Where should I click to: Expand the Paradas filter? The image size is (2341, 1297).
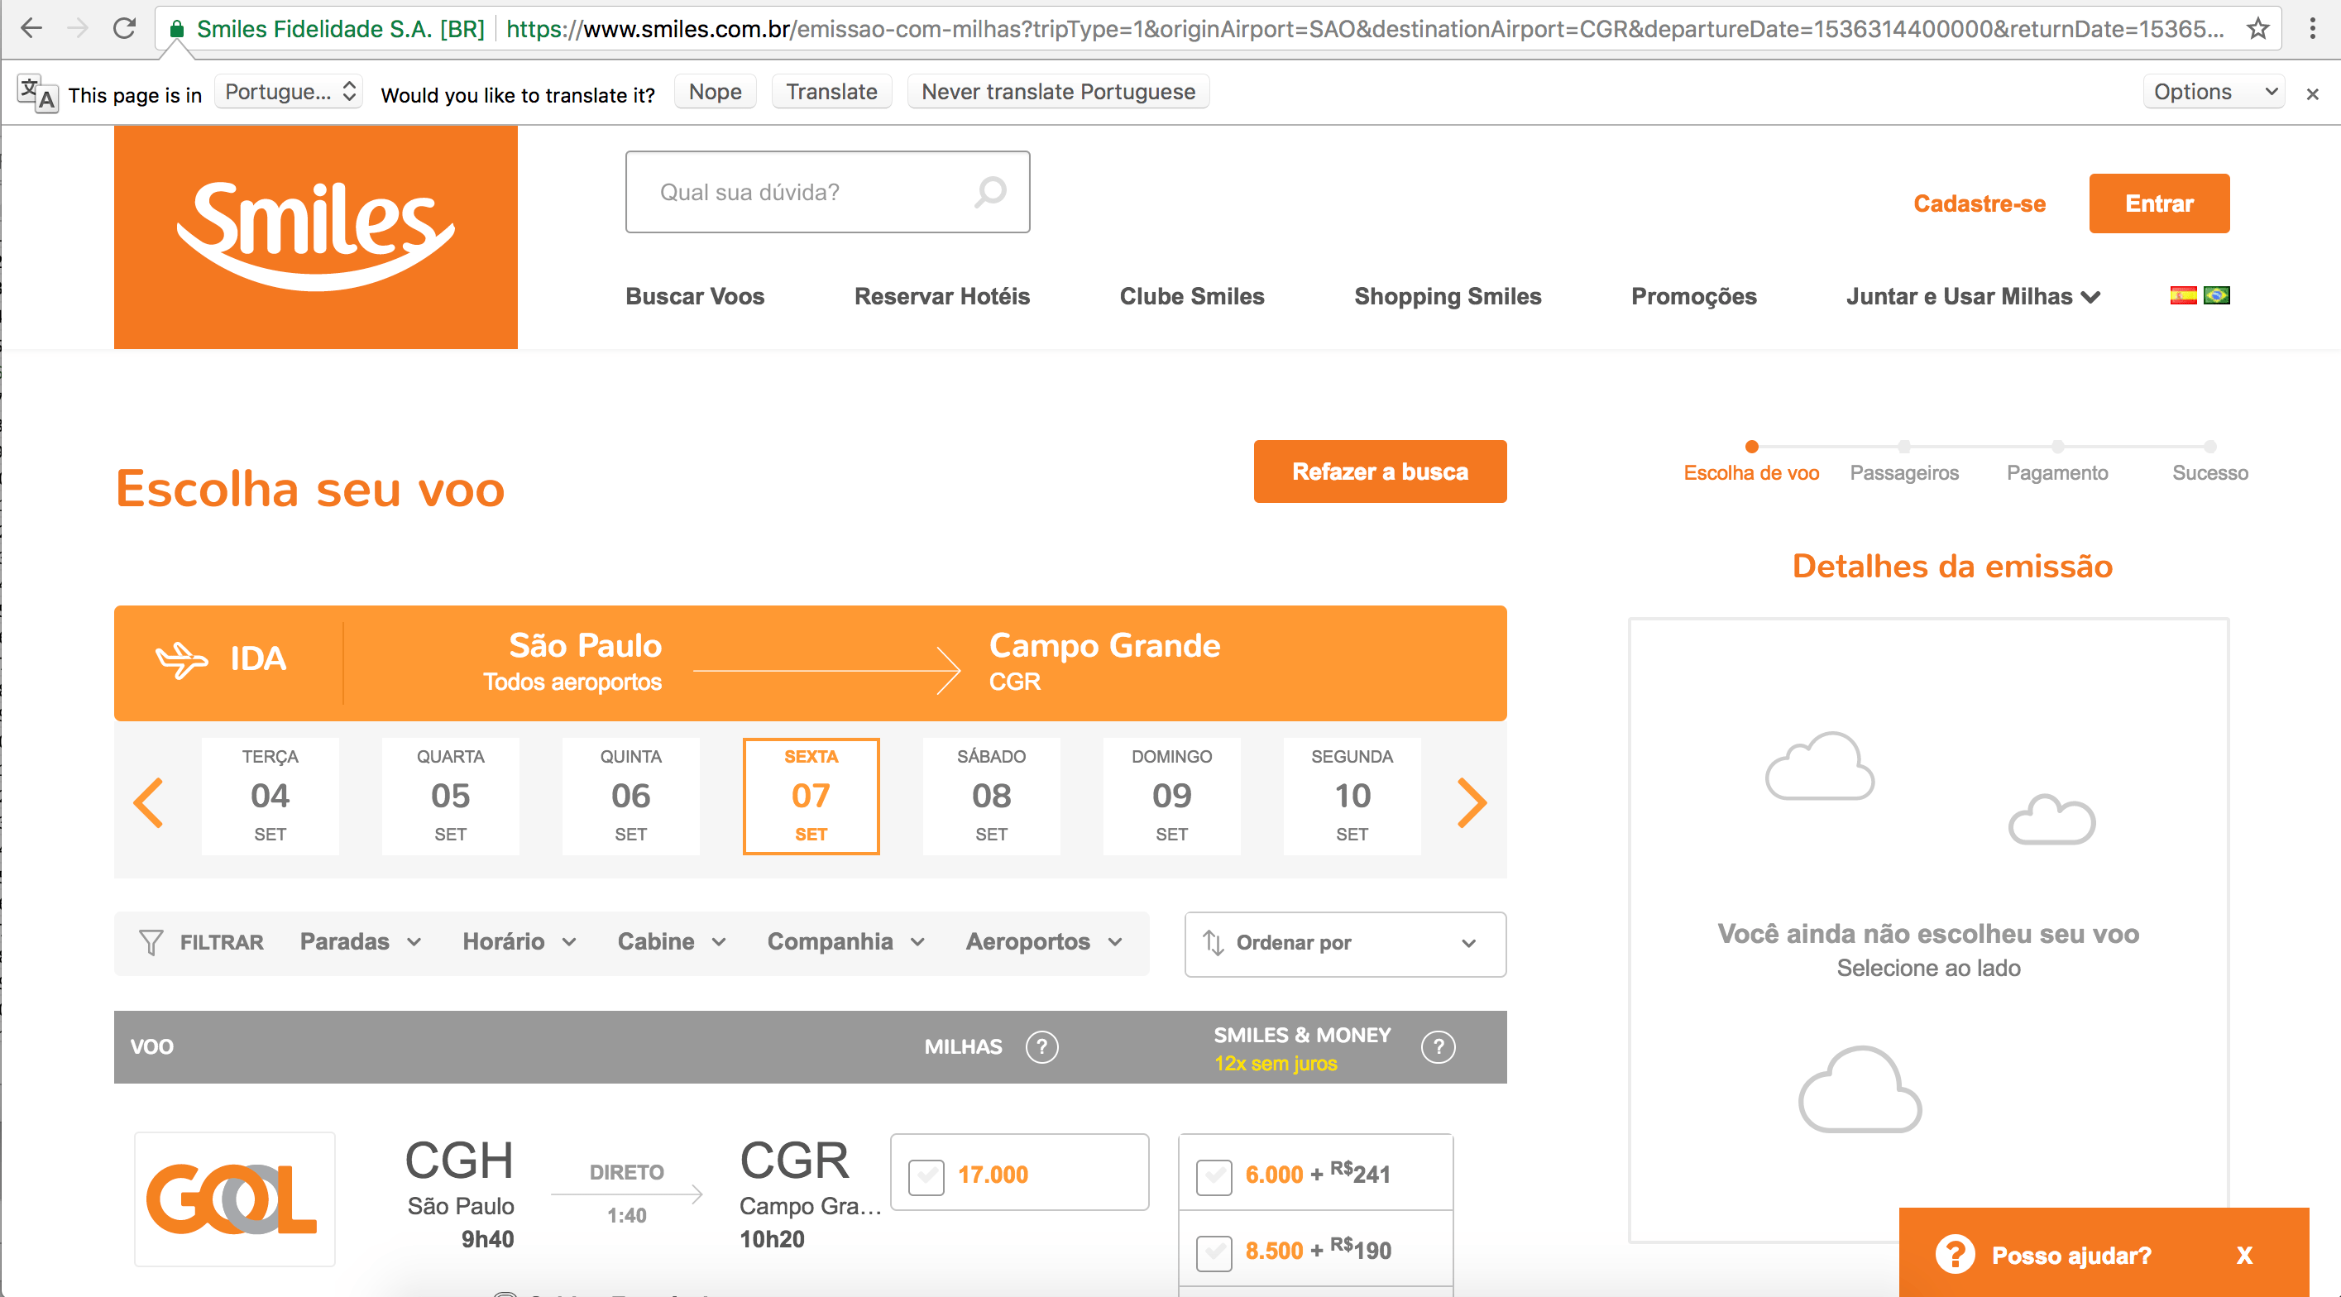pos(361,941)
